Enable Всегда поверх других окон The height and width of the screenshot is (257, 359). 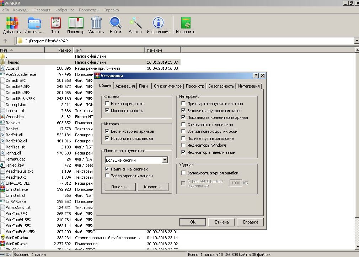pos(183,131)
